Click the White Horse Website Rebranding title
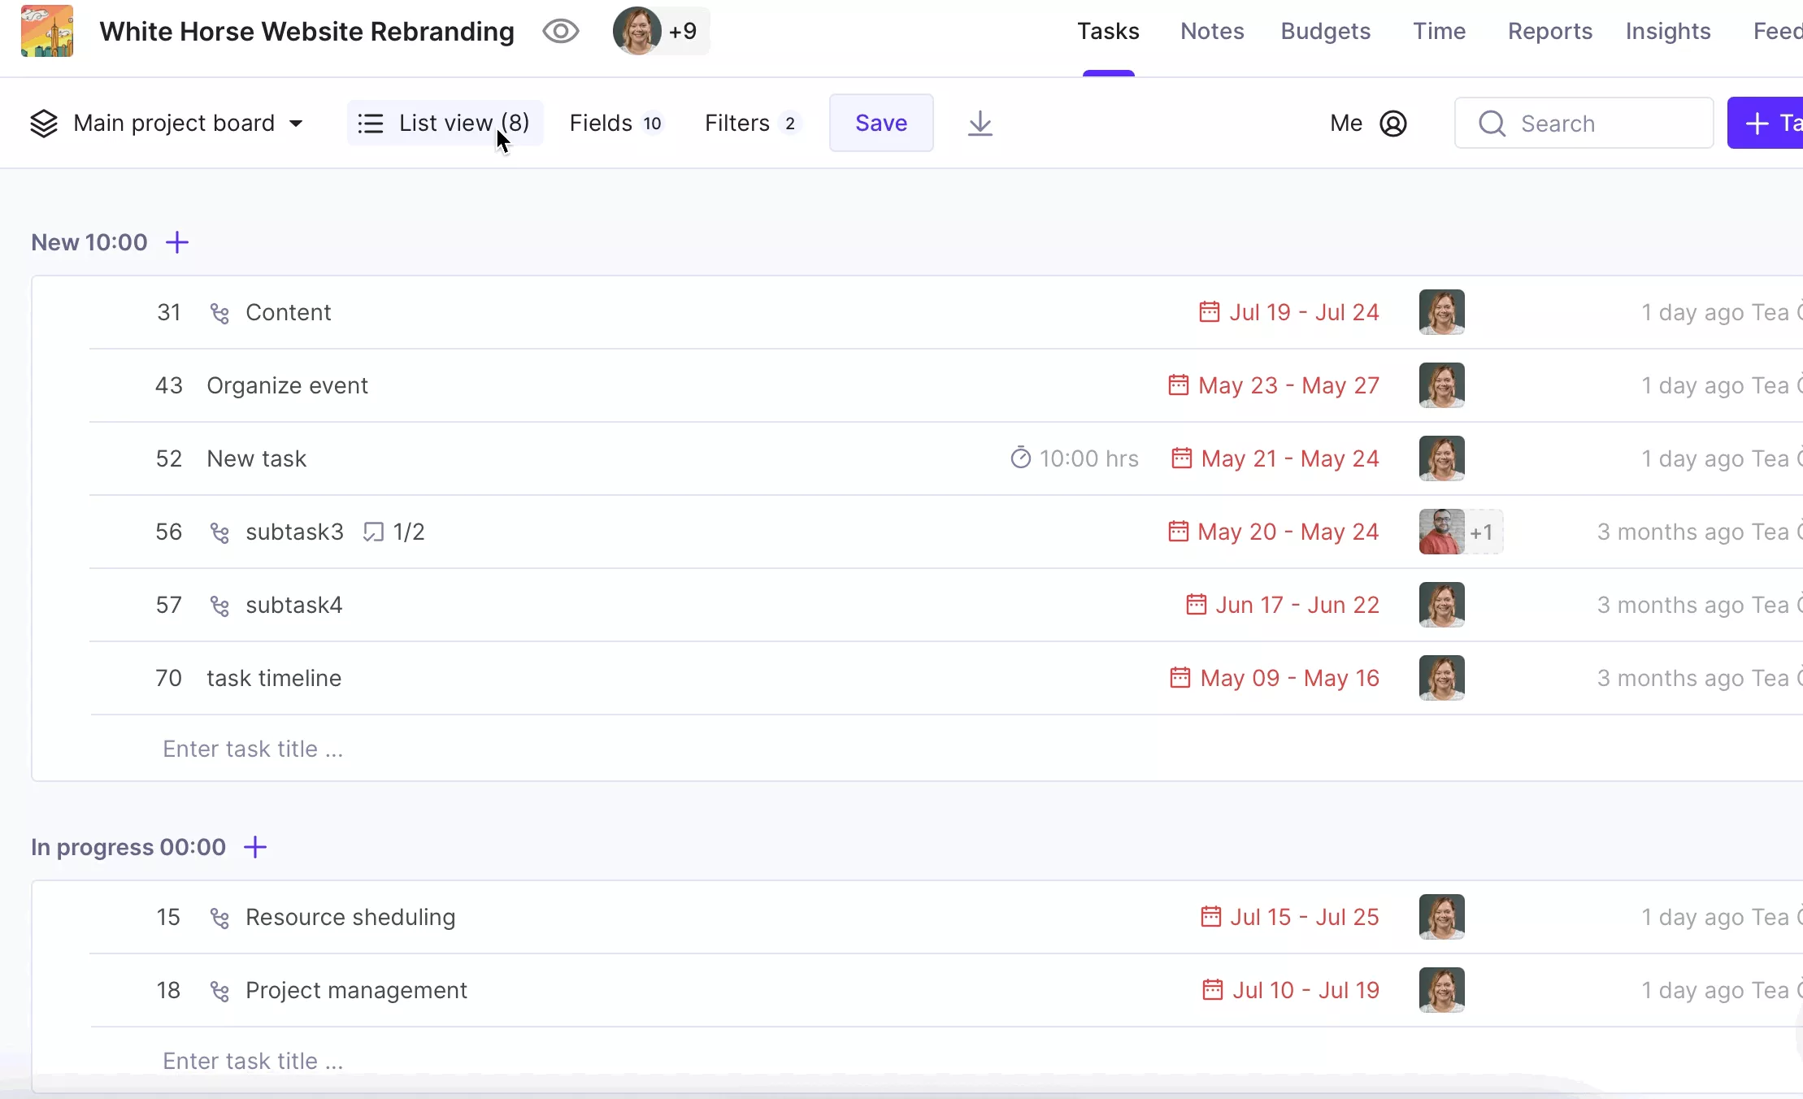Viewport: 1803px width, 1099px height. 307,31
